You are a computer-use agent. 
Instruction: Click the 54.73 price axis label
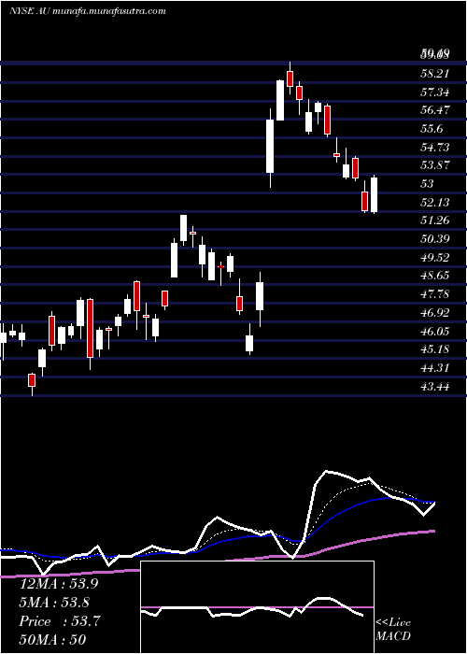(x=435, y=148)
